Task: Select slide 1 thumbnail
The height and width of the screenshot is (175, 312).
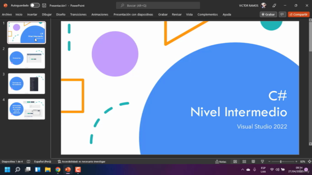Action: [x=26, y=33]
